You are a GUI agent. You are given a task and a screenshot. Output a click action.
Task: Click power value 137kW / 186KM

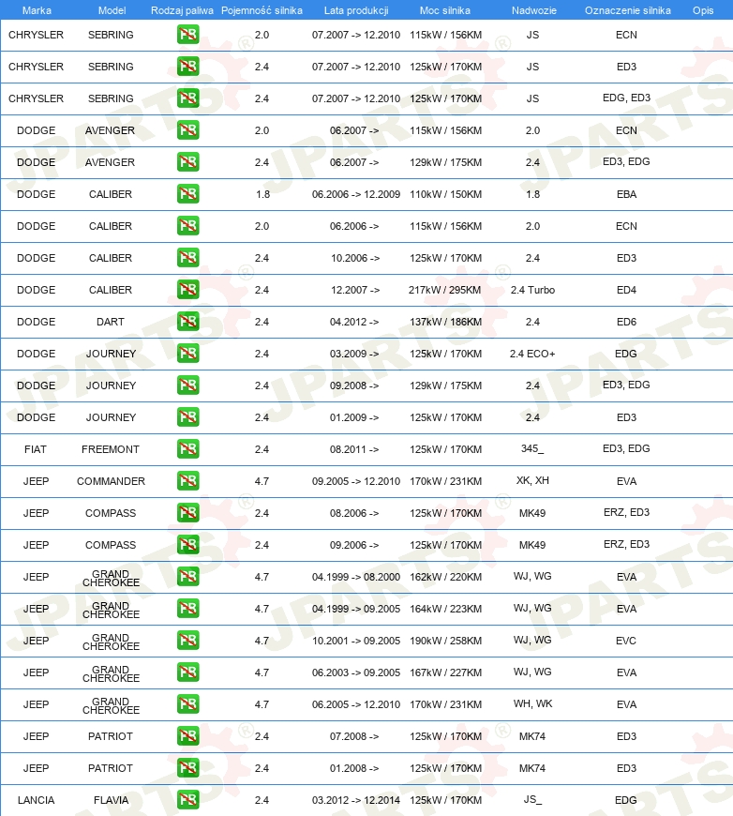click(x=446, y=322)
